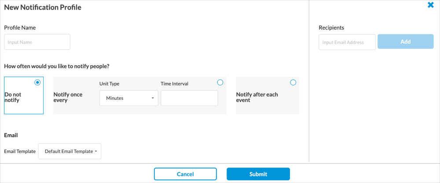Click the Cancel button

(185, 174)
